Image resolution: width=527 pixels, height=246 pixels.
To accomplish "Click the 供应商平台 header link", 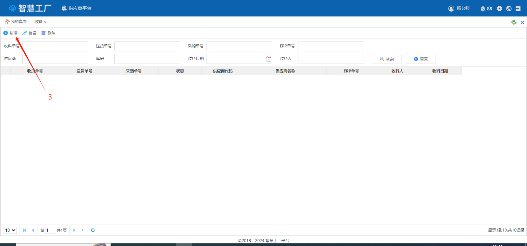I will [77, 8].
